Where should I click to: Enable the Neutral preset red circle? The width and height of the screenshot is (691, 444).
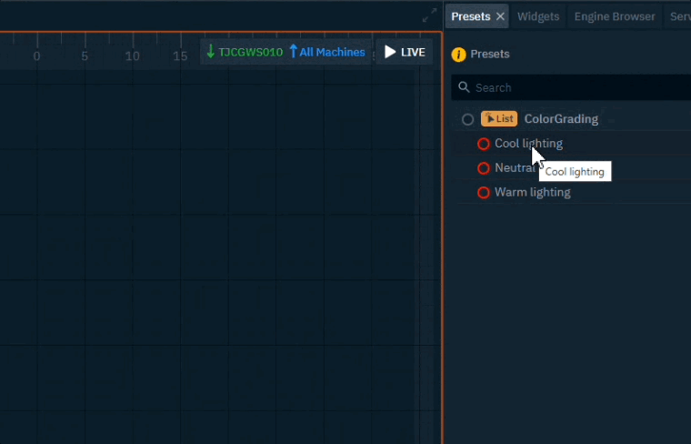(x=484, y=168)
